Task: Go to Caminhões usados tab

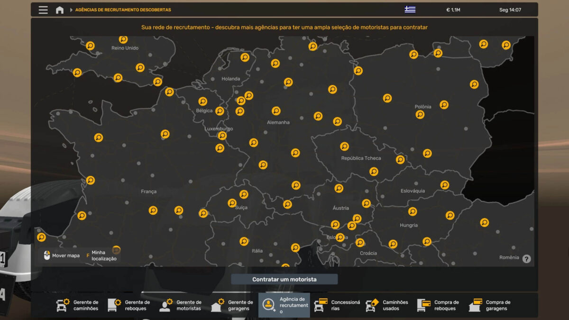Action: (387, 305)
